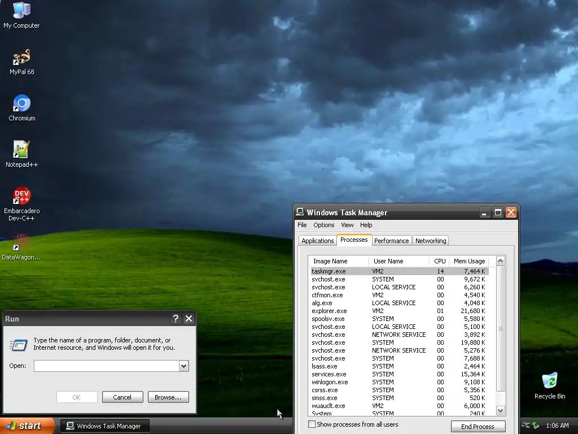Sort by CPU column header
The height and width of the screenshot is (434, 578).
click(439, 261)
